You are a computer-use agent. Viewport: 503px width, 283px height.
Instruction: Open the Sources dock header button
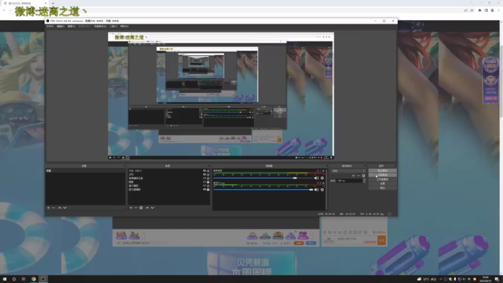coord(209,166)
